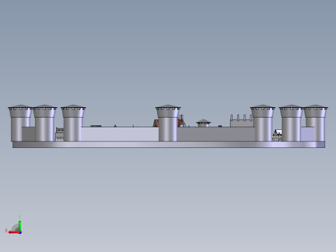Click the red X axis of the triad
The height and width of the screenshot is (252, 336).
click(14, 232)
